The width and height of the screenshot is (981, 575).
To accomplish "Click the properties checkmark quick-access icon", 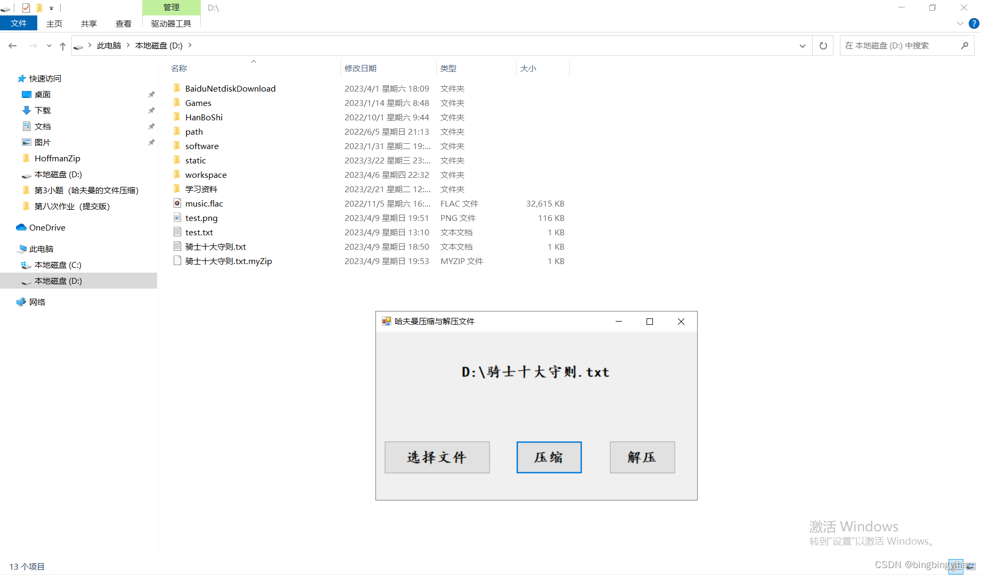I will click(26, 7).
